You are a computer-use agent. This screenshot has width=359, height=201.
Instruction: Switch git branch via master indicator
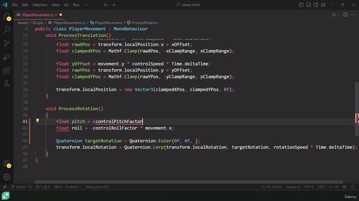click(x=19, y=187)
